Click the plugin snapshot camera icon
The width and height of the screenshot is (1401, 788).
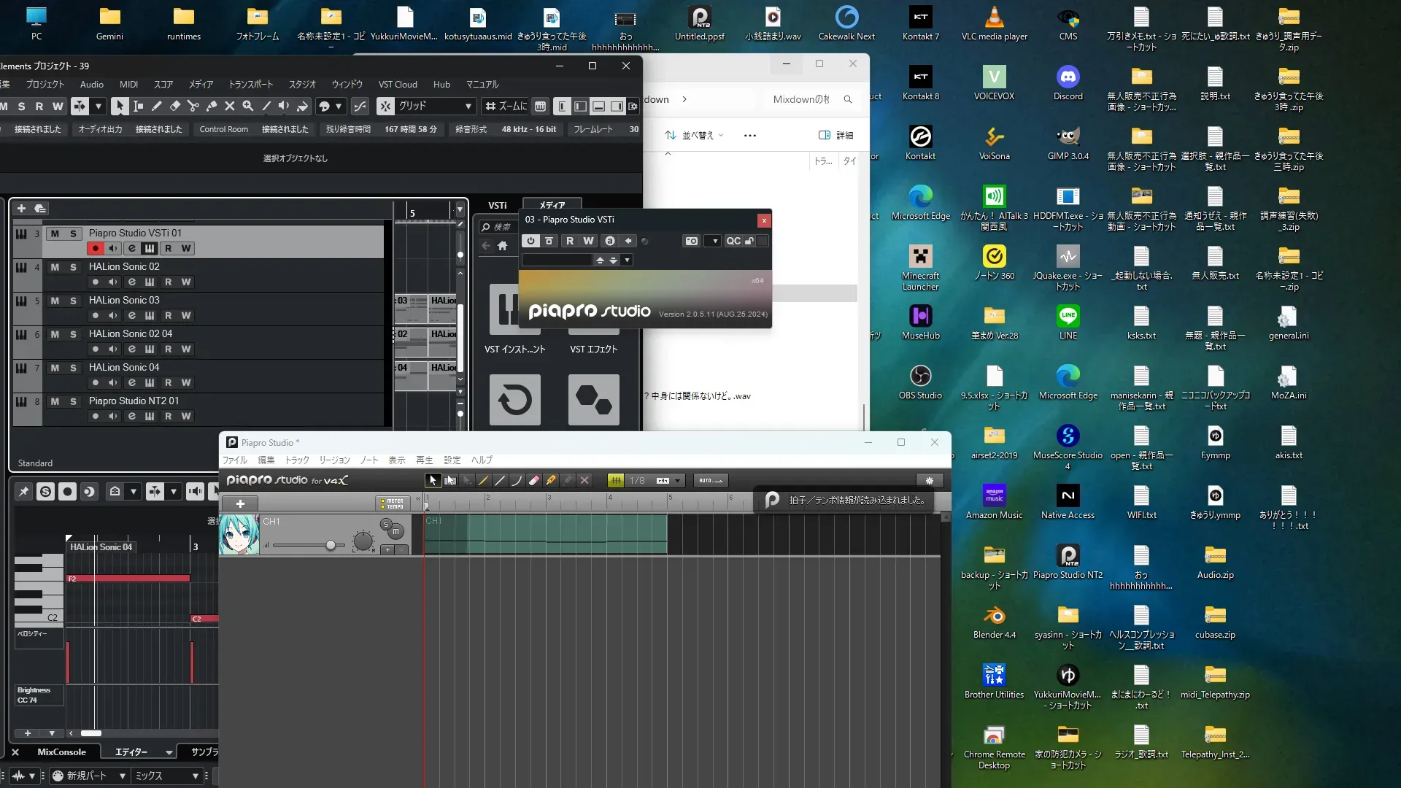691,241
